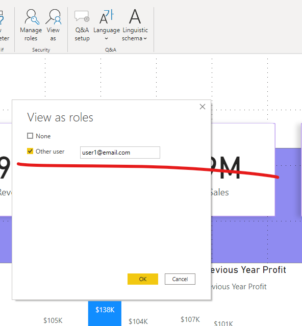The width and height of the screenshot is (302, 326).
Task: Open Q&A setup
Action: coord(82,25)
